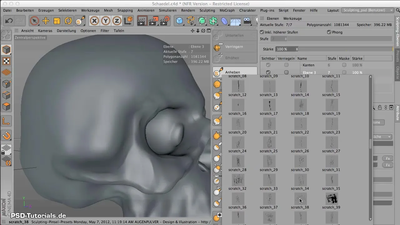The width and height of the screenshot is (400, 225).
Task: Click the floor environment icon
Action: 236,21
